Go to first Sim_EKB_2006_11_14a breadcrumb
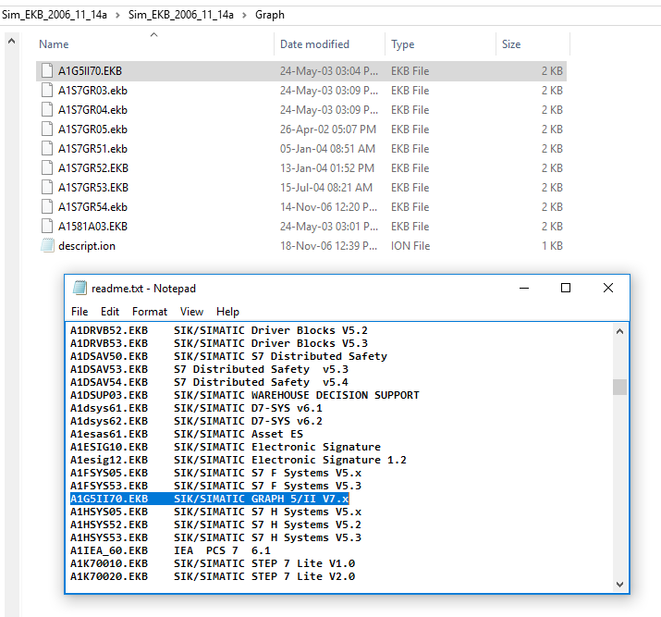The width and height of the screenshot is (661, 617). coord(55,15)
